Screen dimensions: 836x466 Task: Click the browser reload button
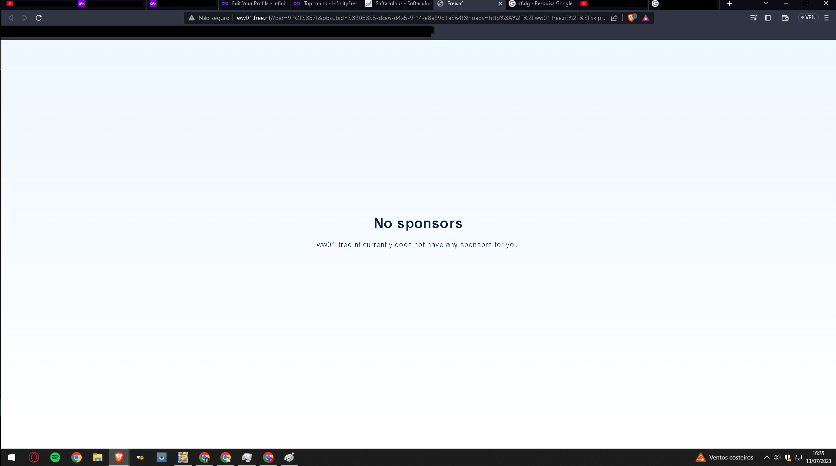(x=39, y=18)
